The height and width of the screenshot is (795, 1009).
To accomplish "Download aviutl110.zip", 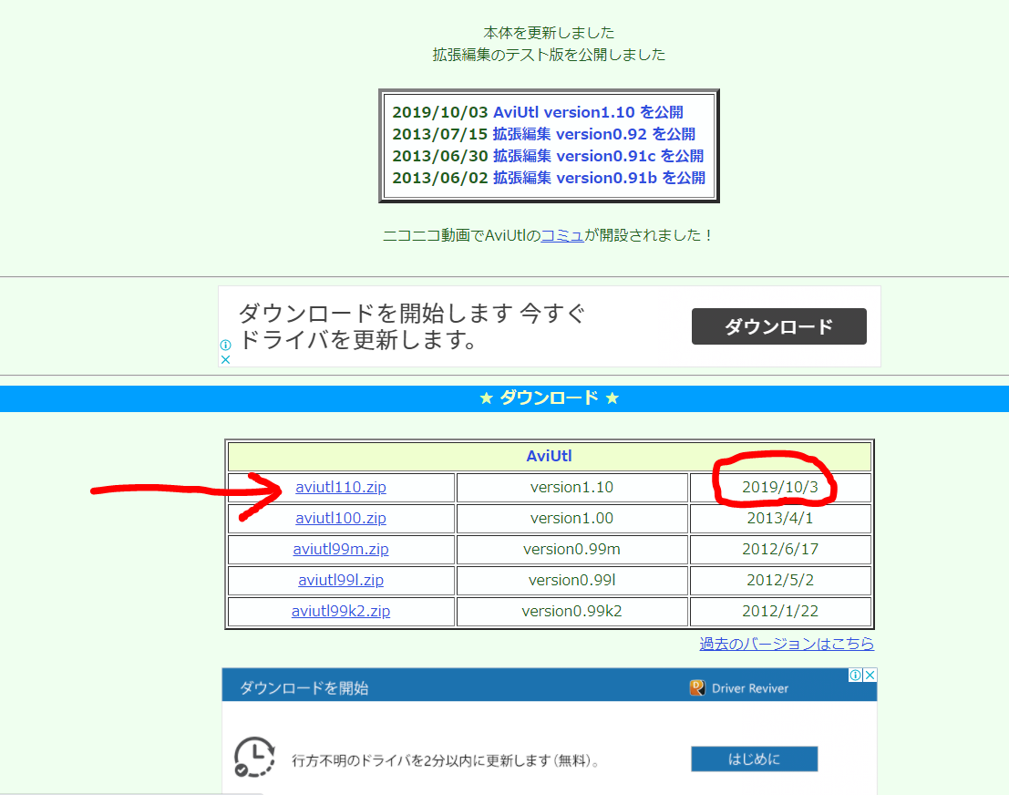I will pos(340,488).
